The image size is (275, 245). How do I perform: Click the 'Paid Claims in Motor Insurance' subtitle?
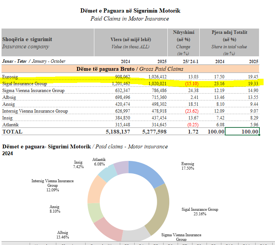tap(130, 19)
